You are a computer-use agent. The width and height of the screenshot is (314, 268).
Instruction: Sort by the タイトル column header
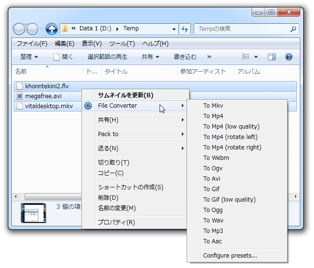coord(139,72)
